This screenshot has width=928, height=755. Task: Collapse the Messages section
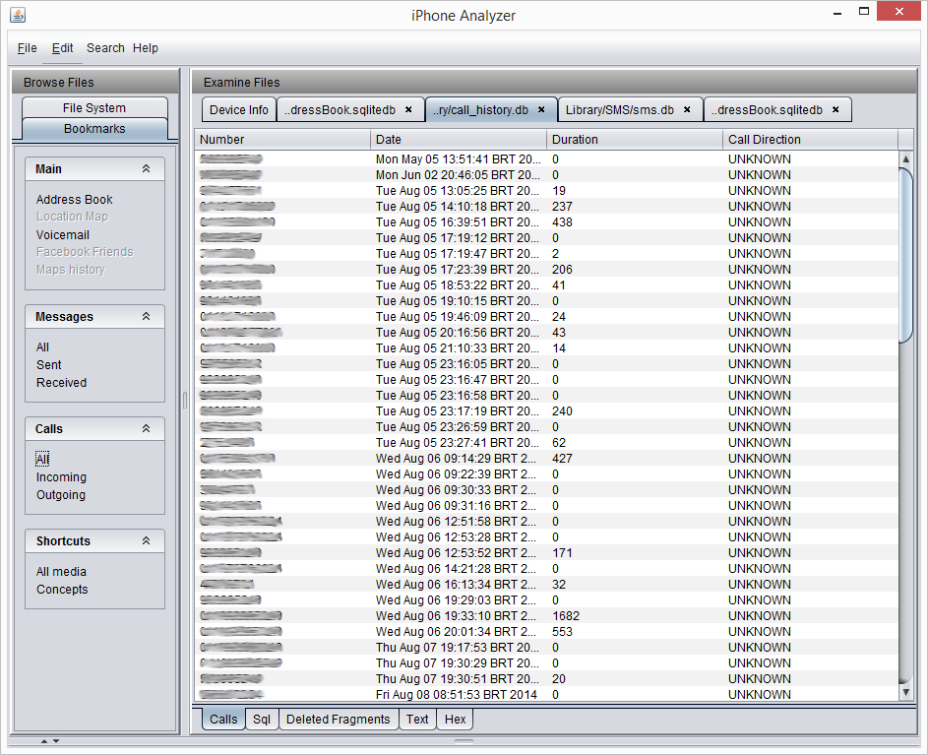[147, 316]
